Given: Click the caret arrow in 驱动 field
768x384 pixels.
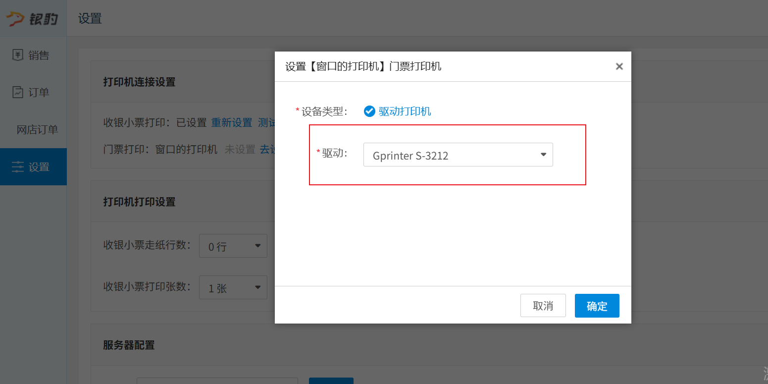Looking at the screenshot, I should (x=543, y=155).
